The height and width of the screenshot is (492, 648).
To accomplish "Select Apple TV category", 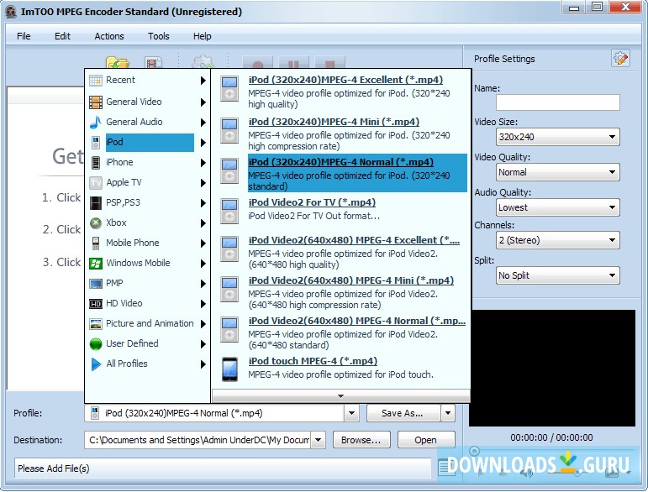I will click(124, 182).
